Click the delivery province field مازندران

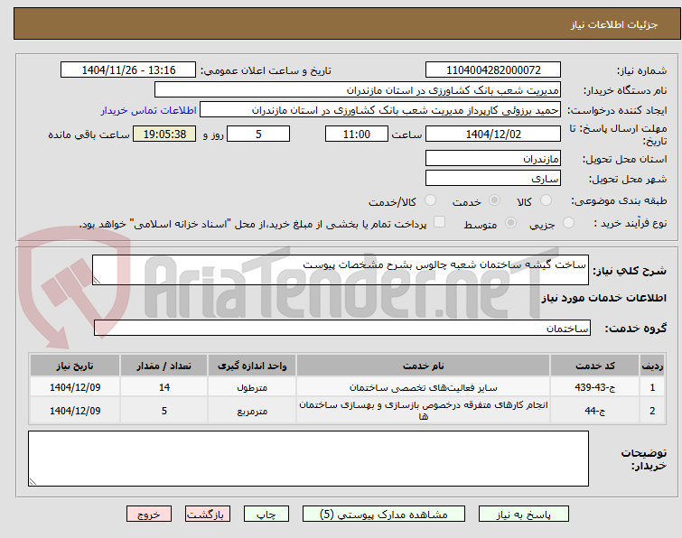coord(493,159)
